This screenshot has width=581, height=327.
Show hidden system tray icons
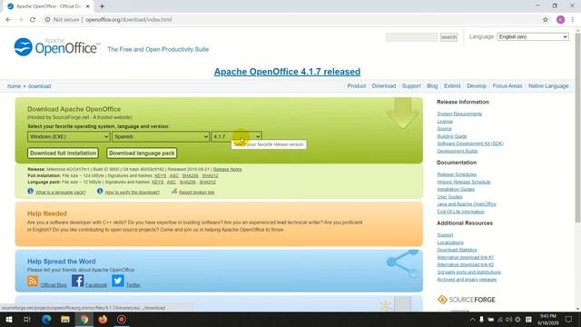472,319
